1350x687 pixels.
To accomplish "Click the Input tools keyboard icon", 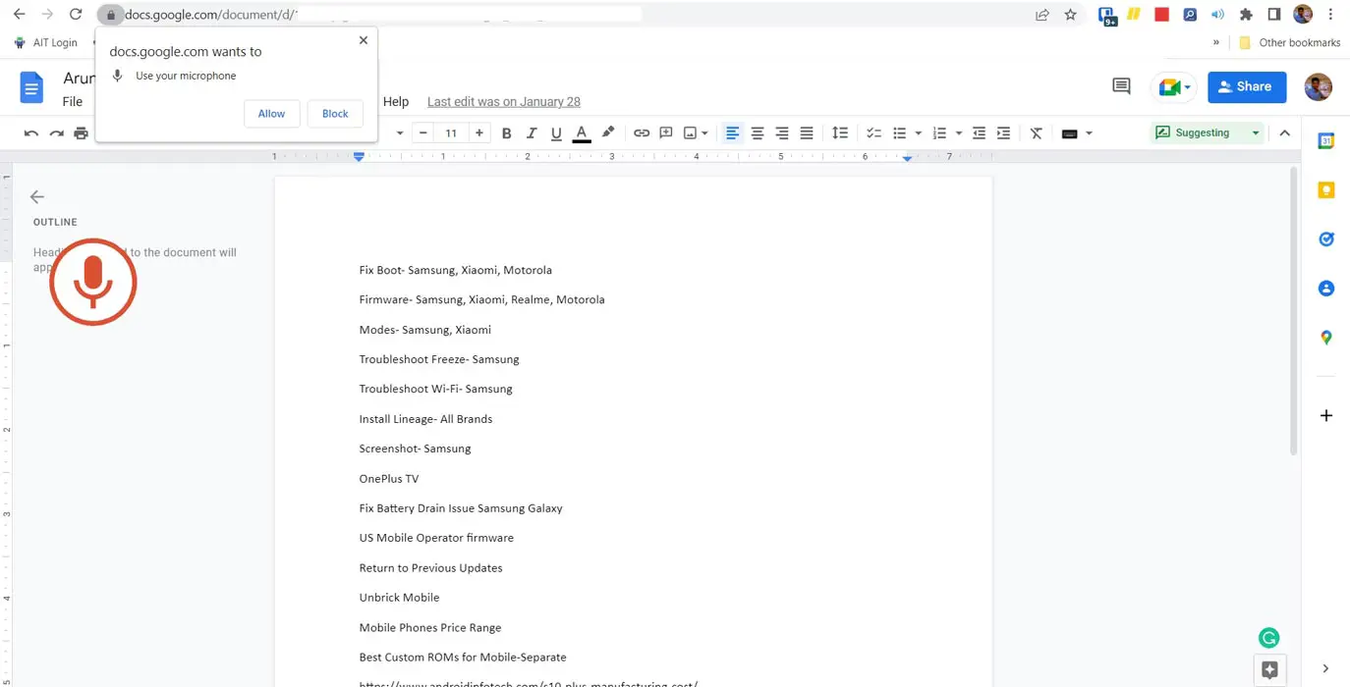I will pos(1070,133).
